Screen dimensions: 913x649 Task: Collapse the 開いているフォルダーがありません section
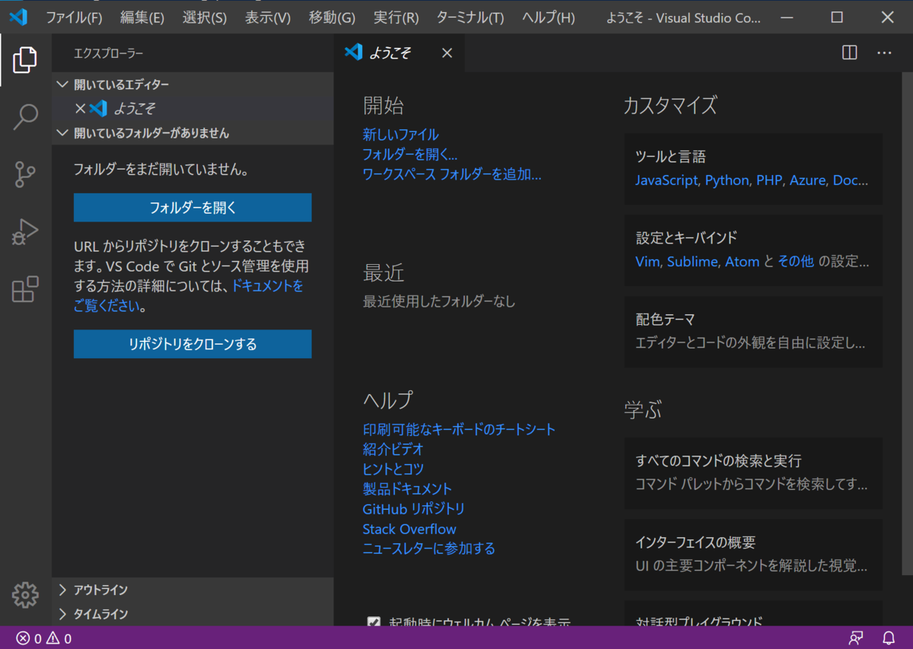[x=192, y=133]
